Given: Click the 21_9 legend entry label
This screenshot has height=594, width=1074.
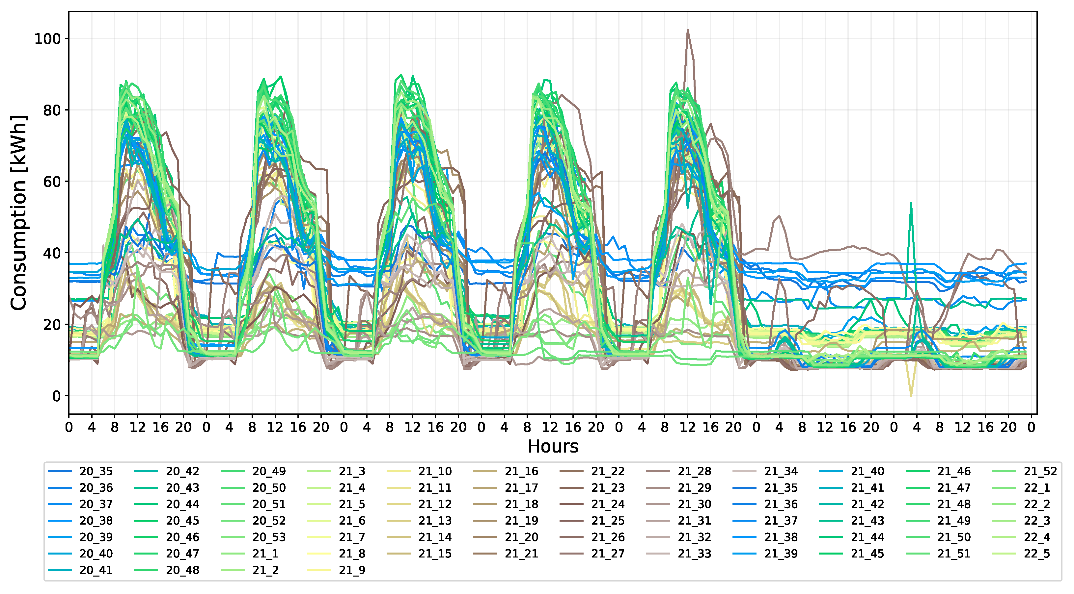Looking at the screenshot, I should (352, 570).
